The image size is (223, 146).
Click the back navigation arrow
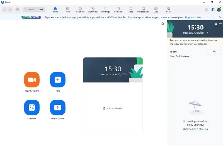pyautogui.click(x=4, y=10)
